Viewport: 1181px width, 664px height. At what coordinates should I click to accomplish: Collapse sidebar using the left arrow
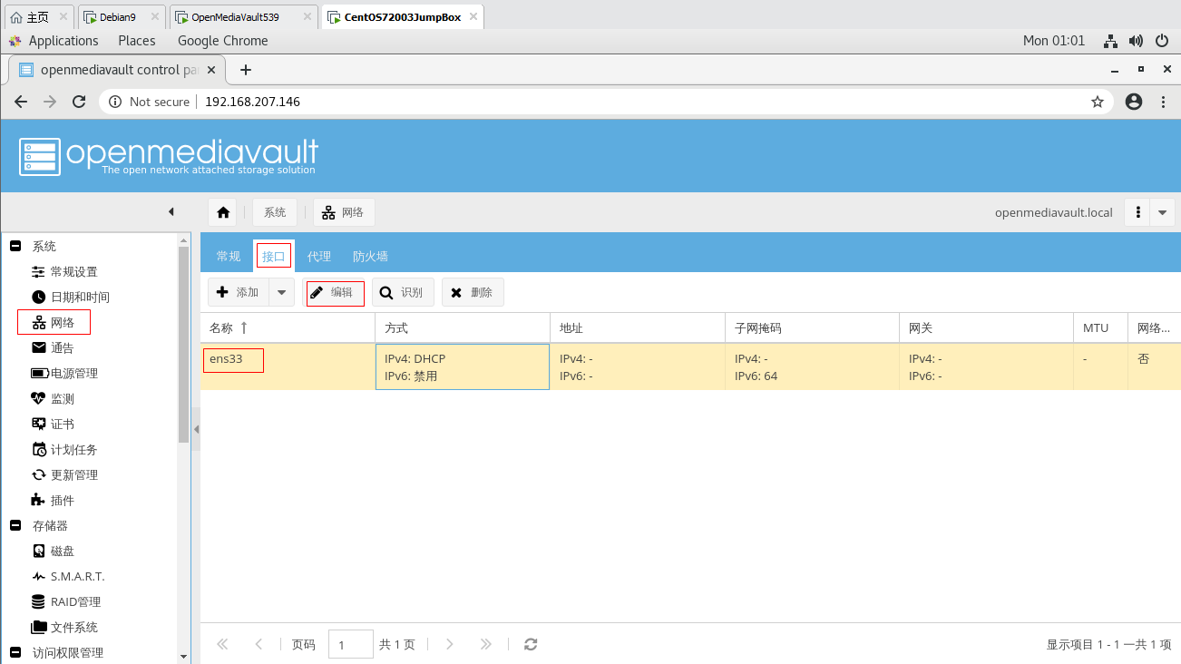pyautogui.click(x=171, y=212)
